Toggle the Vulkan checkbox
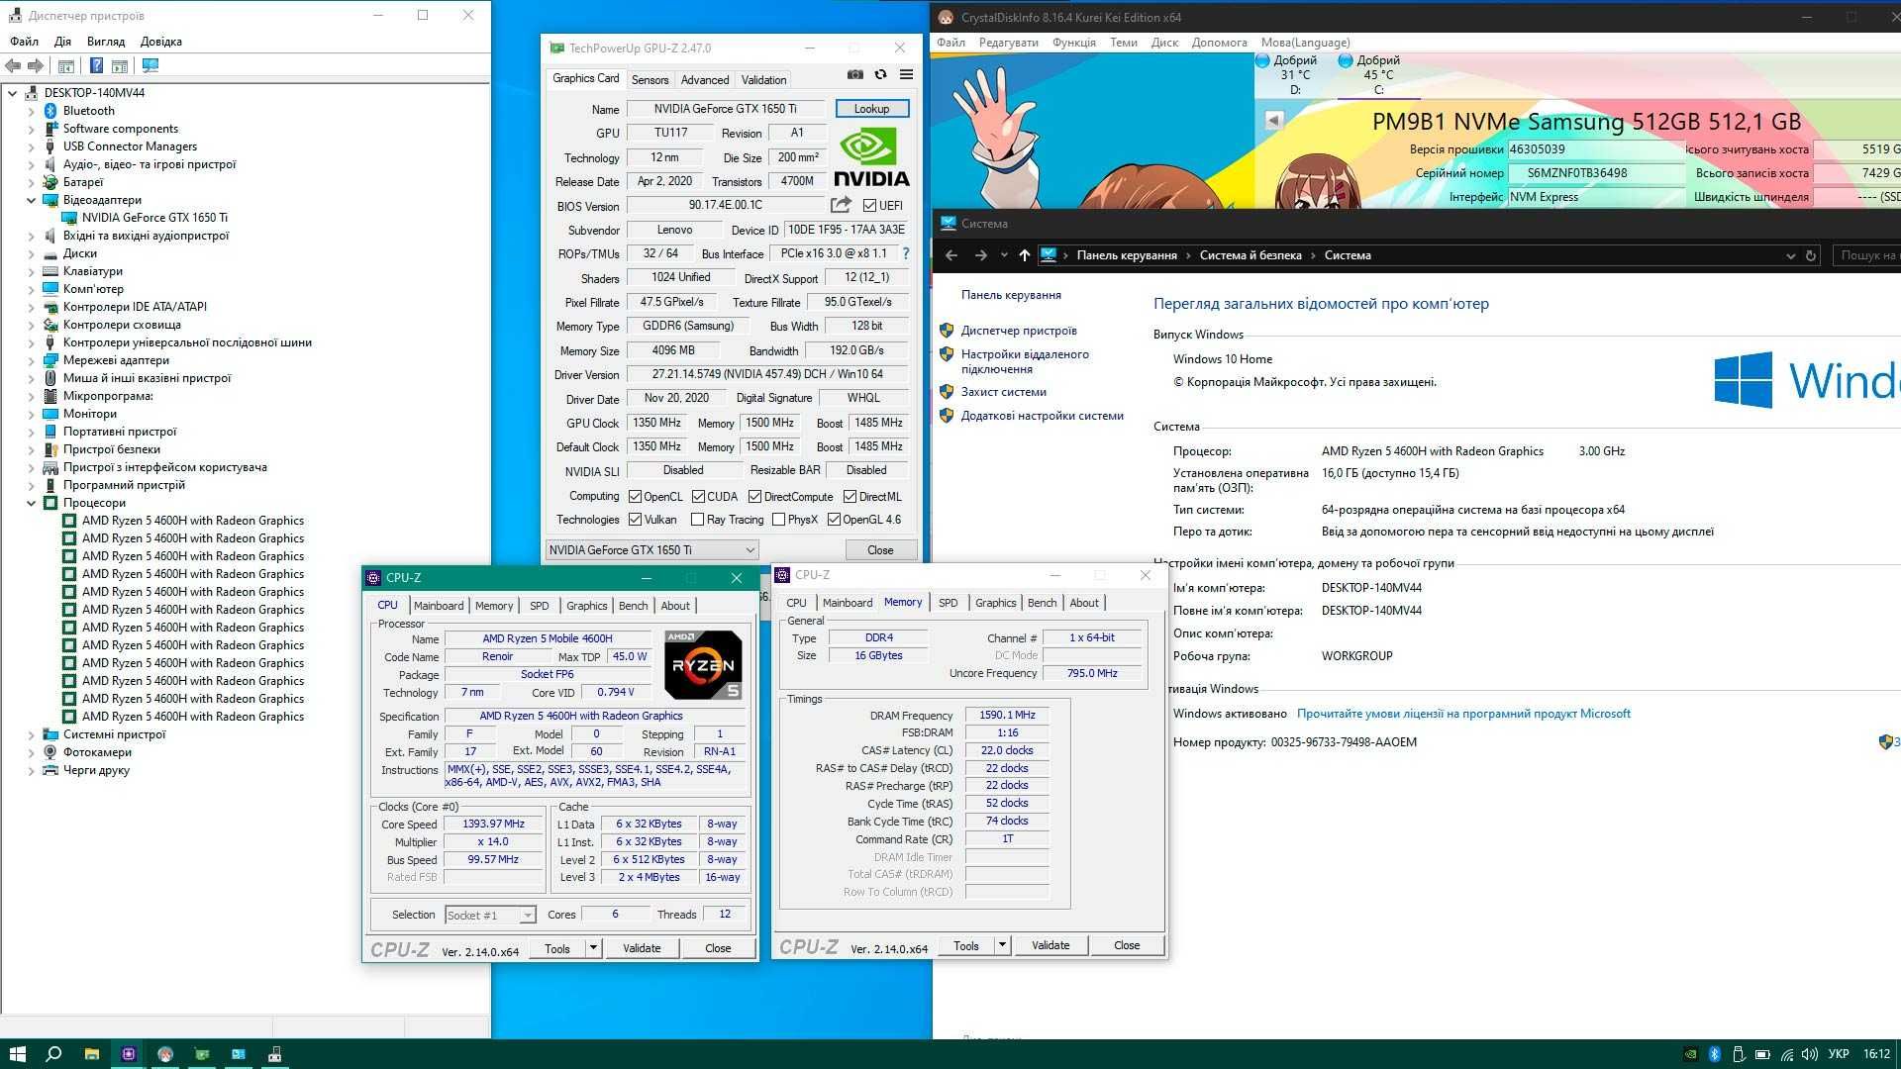 635,520
